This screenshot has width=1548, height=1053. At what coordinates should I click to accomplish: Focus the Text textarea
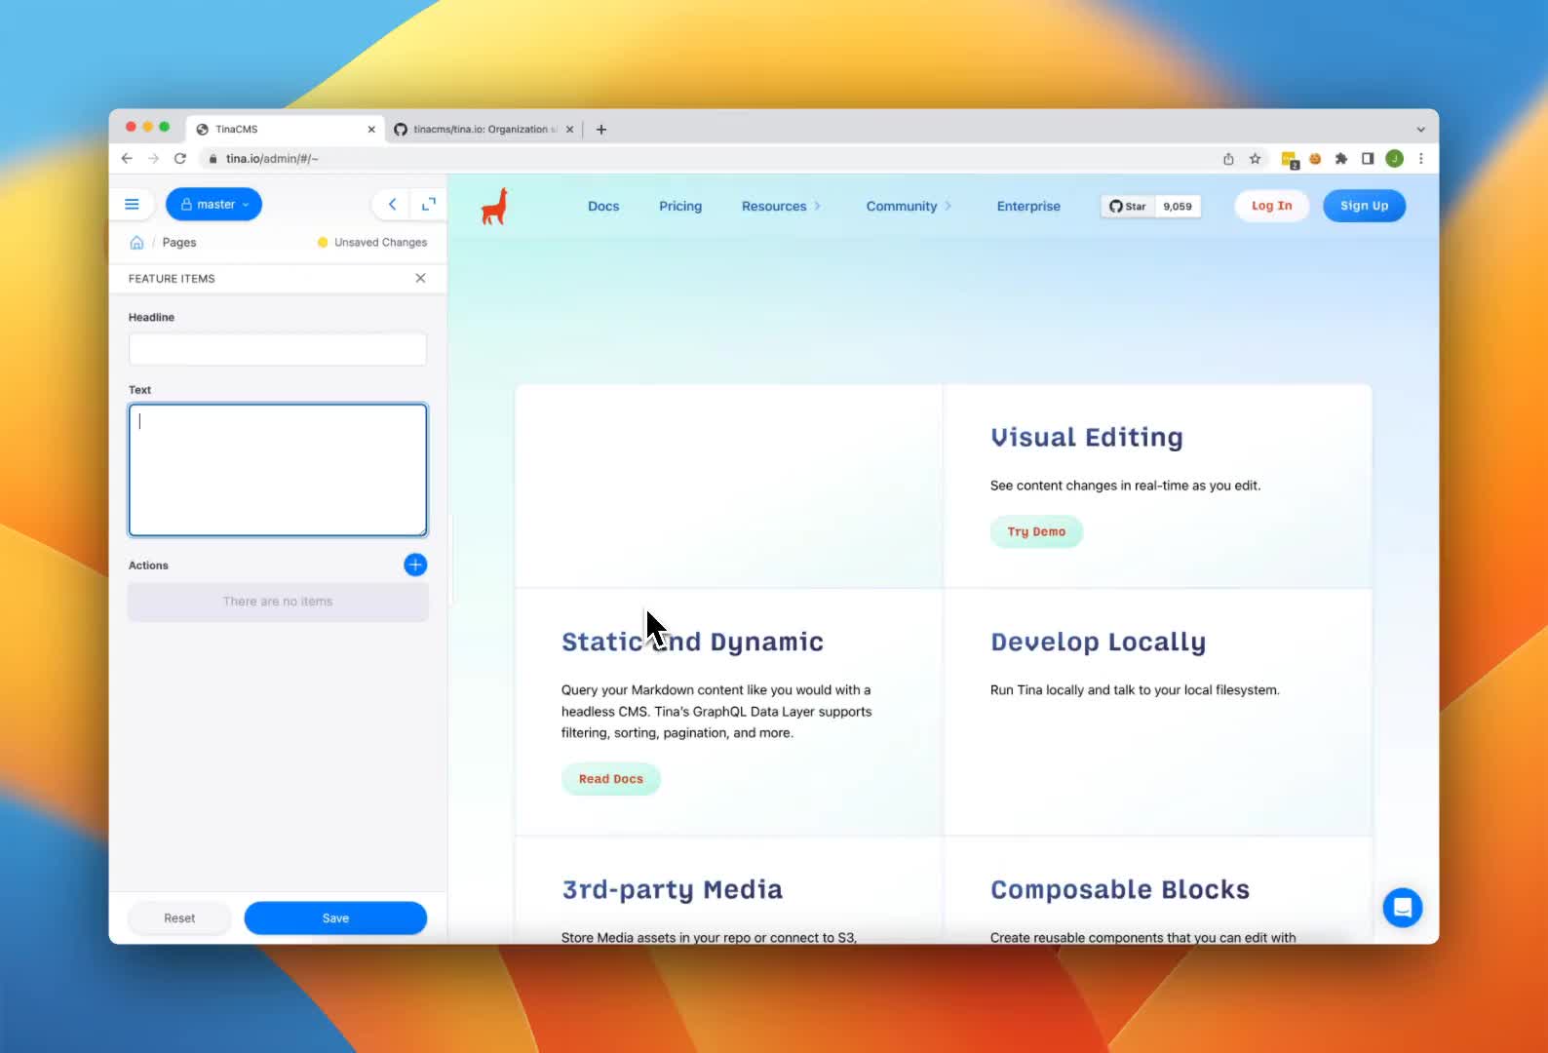coord(278,470)
